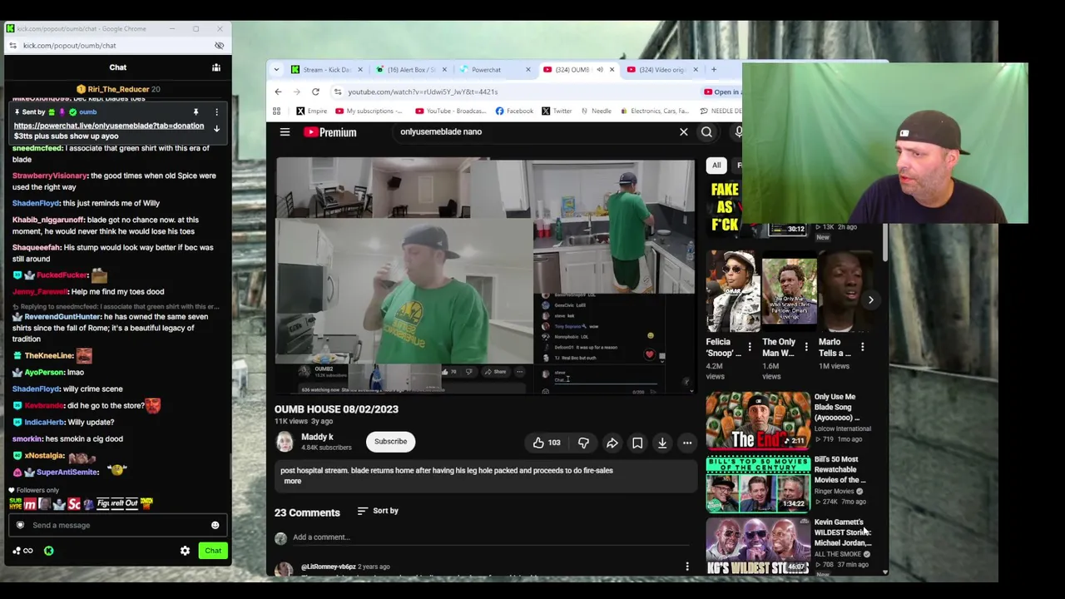
Task: Go back in the YouTube browser window
Action: (x=278, y=92)
